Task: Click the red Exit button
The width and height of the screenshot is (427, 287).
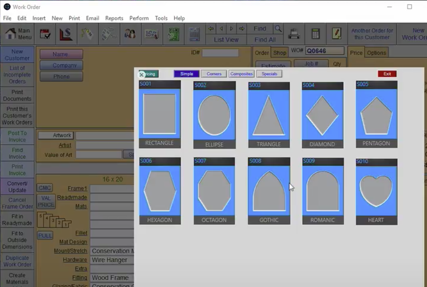Action: [x=387, y=74]
